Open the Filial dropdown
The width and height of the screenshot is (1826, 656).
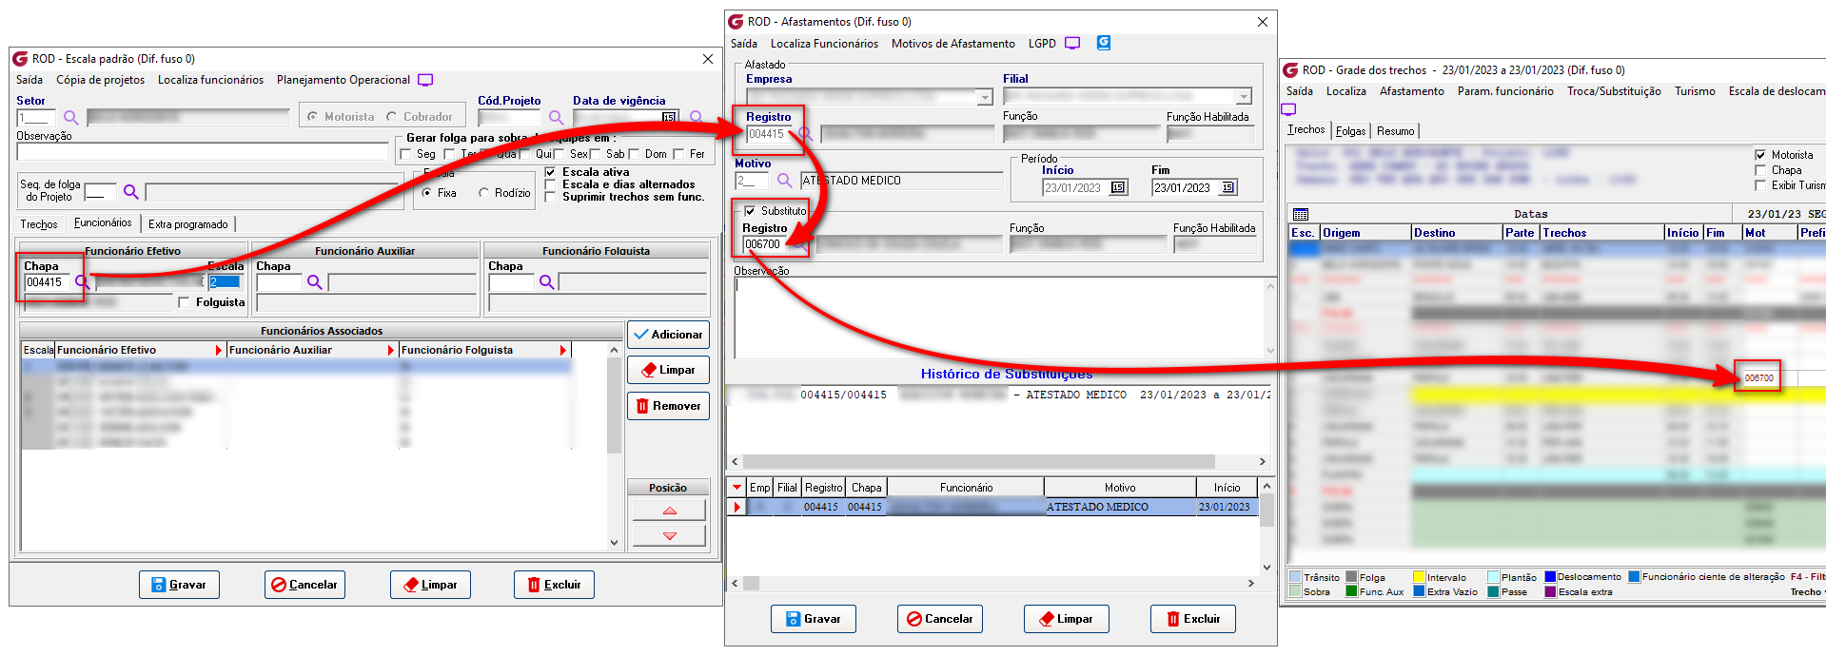coord(1244,97)
